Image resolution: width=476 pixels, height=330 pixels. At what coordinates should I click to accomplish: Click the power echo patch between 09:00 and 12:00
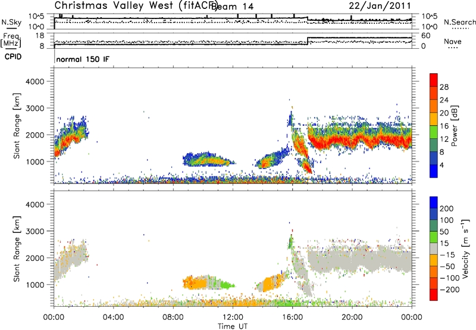[x=208, y=159]
